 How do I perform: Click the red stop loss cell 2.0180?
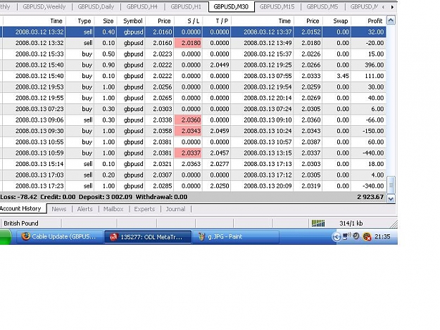(x=188, y=43)
